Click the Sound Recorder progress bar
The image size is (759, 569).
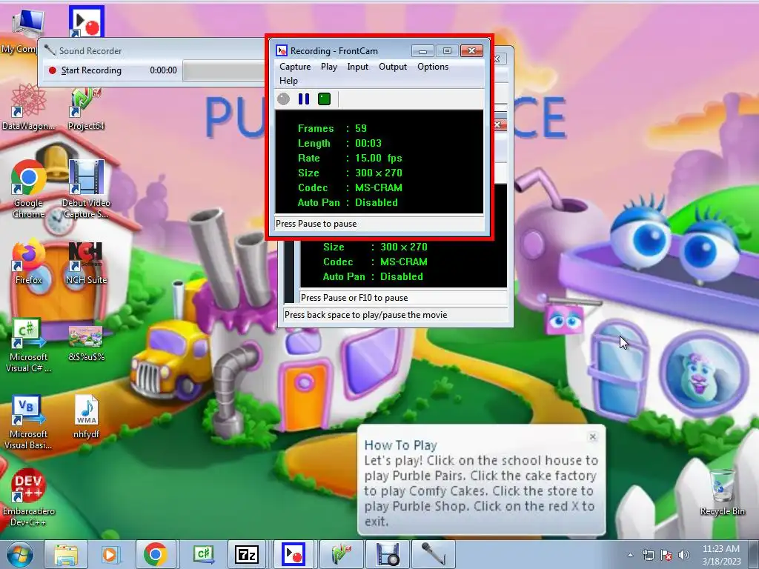coord(224,70)
